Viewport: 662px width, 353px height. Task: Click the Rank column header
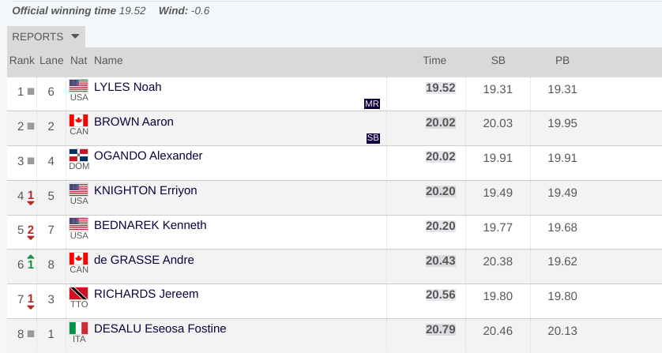pos(22,60)
